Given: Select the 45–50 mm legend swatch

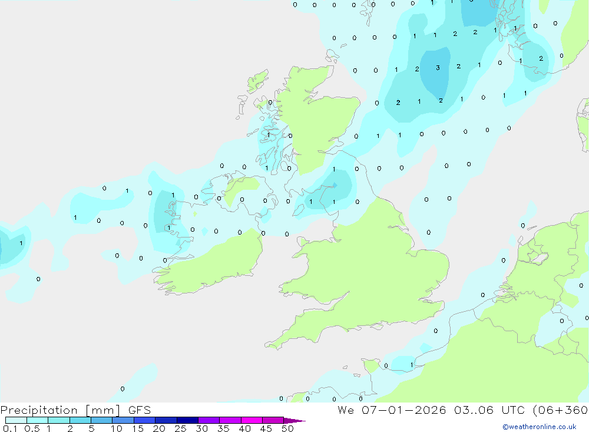Looking at the screenshot, I should coord(273,420).
